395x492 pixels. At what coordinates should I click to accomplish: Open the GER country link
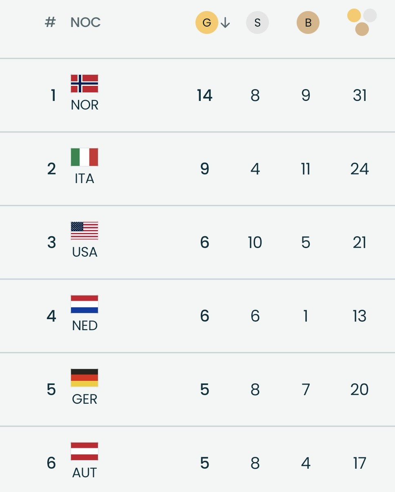pos(84,399)
